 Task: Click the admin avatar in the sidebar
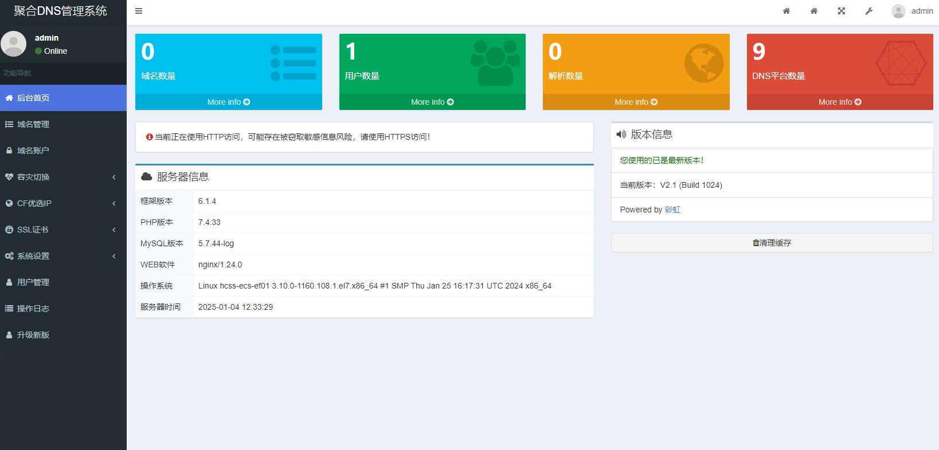click(14, 44)
